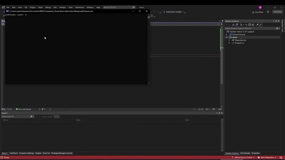This screenshot has height=160, width=285.
Task: Switch to Git Changes tab
Action: 245,153
